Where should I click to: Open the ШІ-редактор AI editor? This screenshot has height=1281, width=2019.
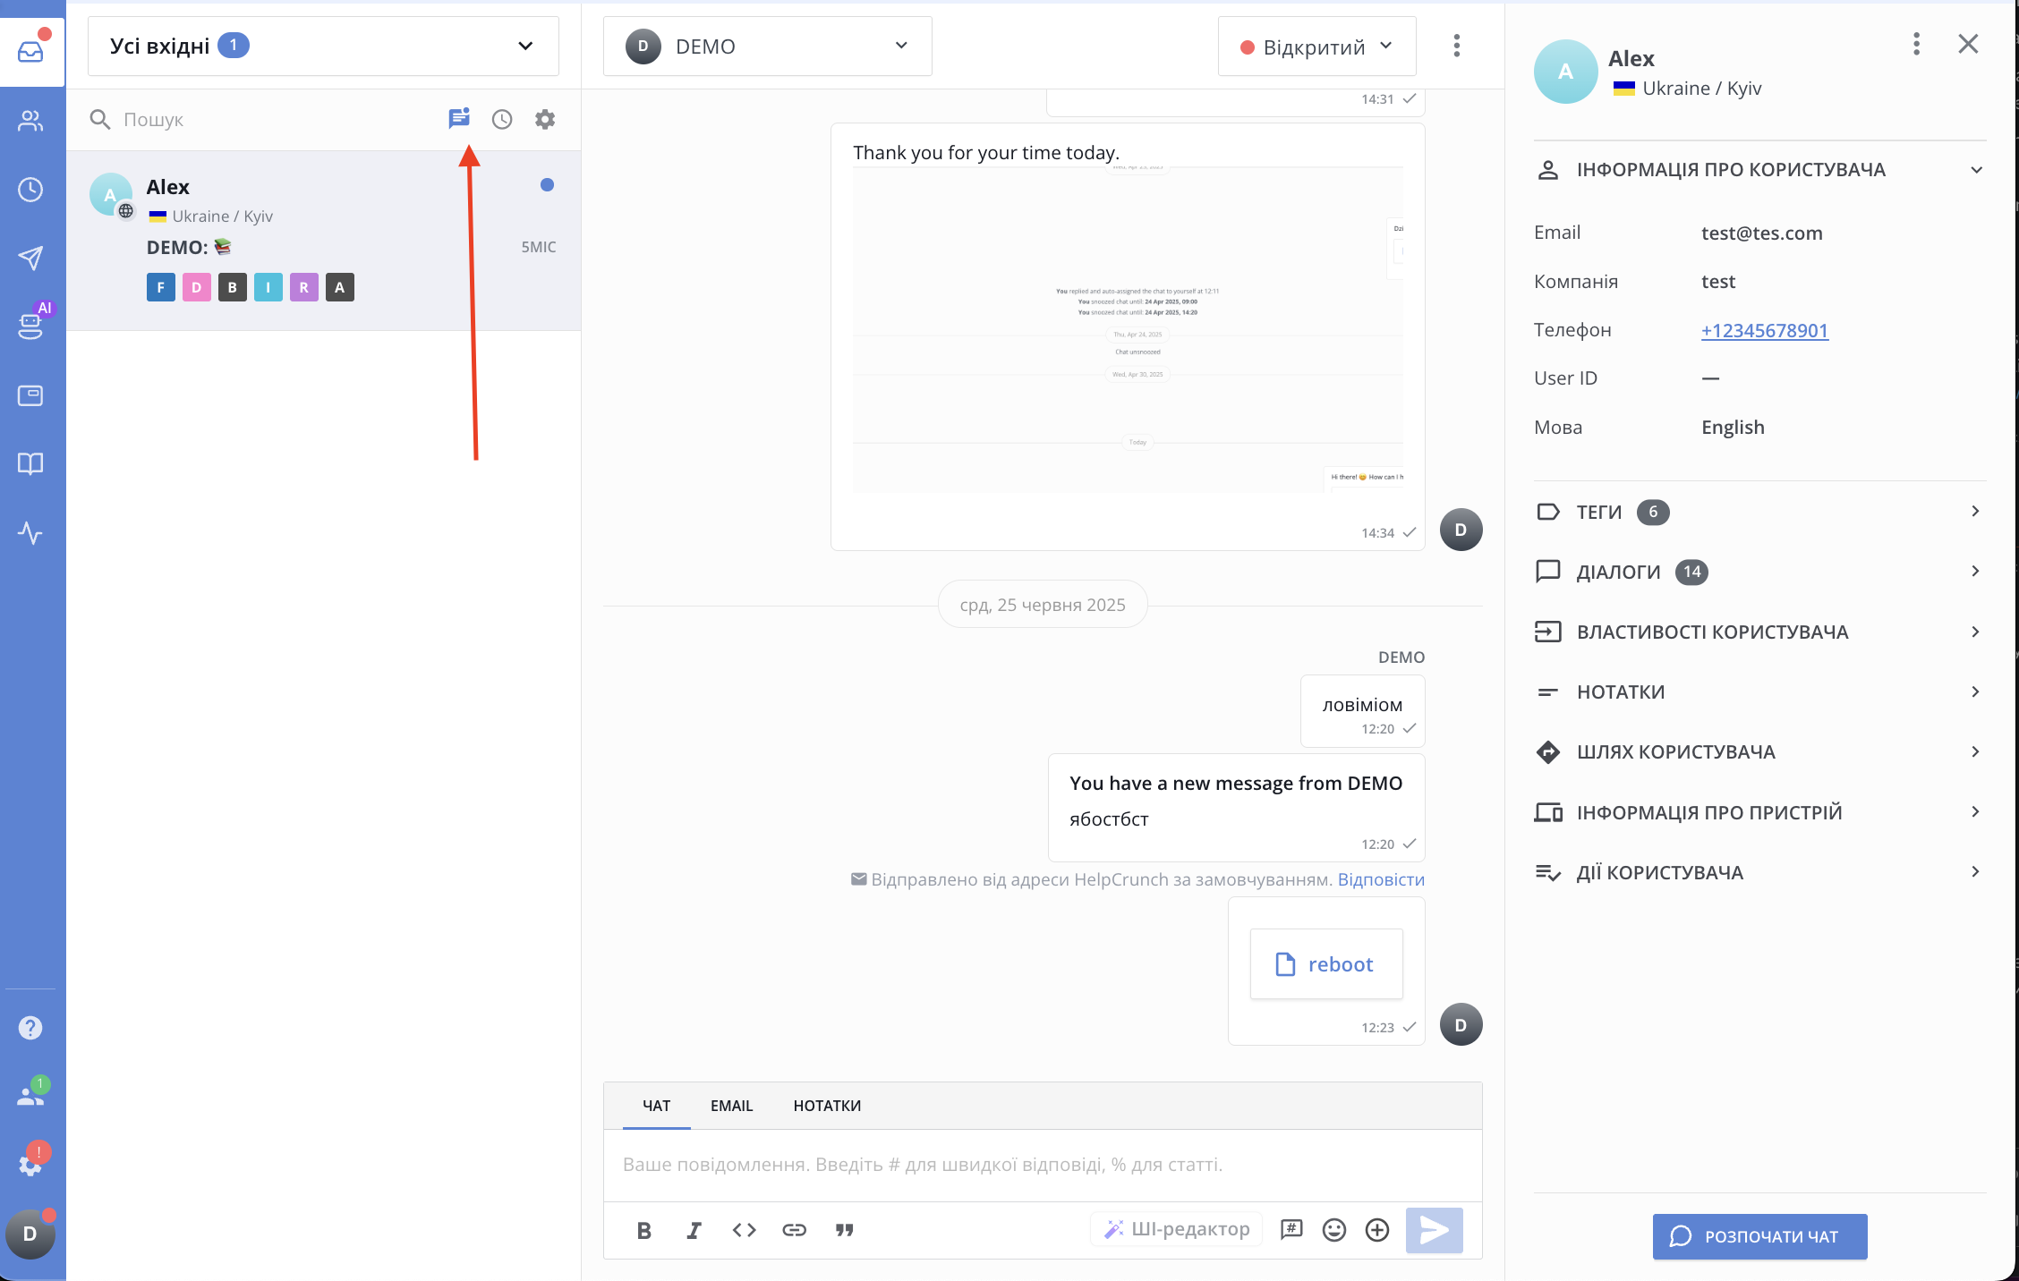[1177, 1230]
